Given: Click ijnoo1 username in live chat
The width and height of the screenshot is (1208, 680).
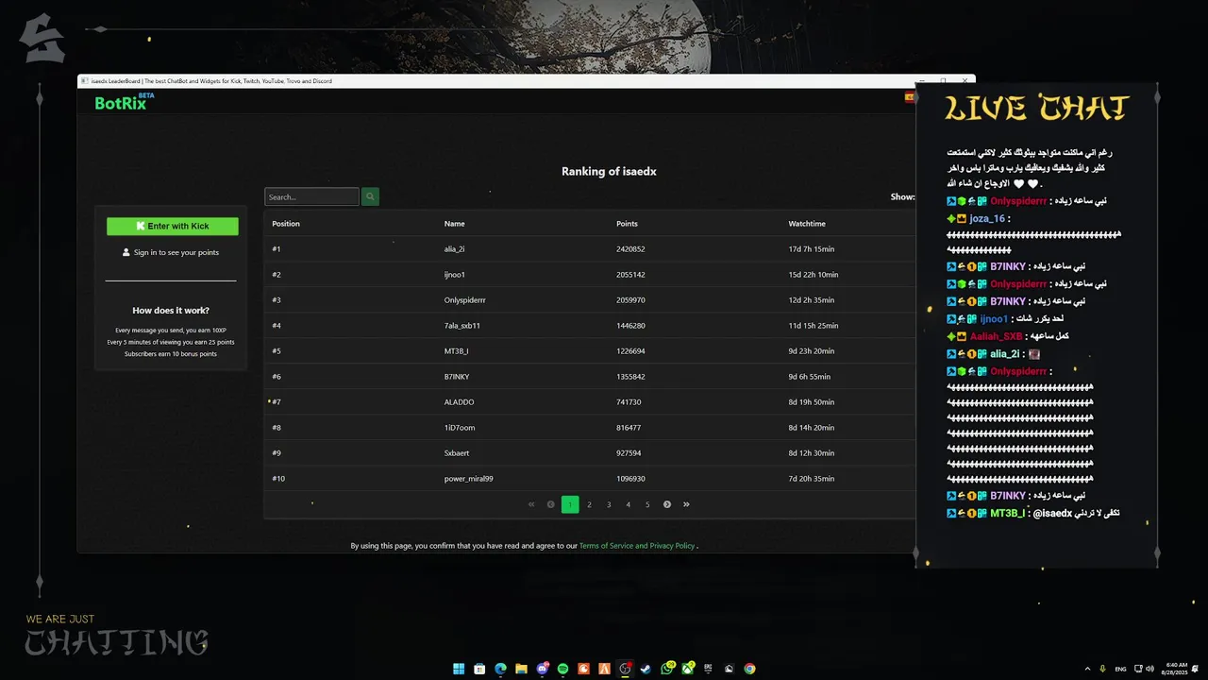Looking at the screenshot, I should click(994, 319).
